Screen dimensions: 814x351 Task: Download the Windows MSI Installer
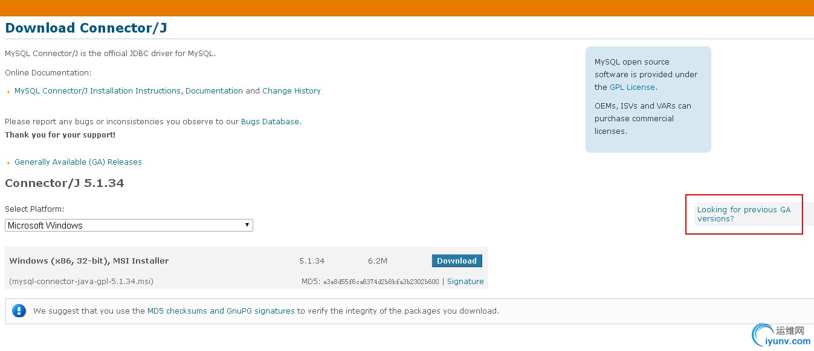pyautogui.click(x=457, y=261)
